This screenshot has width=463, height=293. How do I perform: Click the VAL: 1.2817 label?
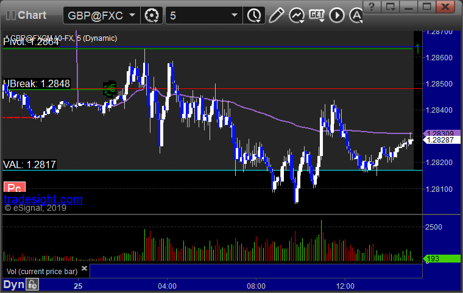pyautogui.click(x=29, y=164)
